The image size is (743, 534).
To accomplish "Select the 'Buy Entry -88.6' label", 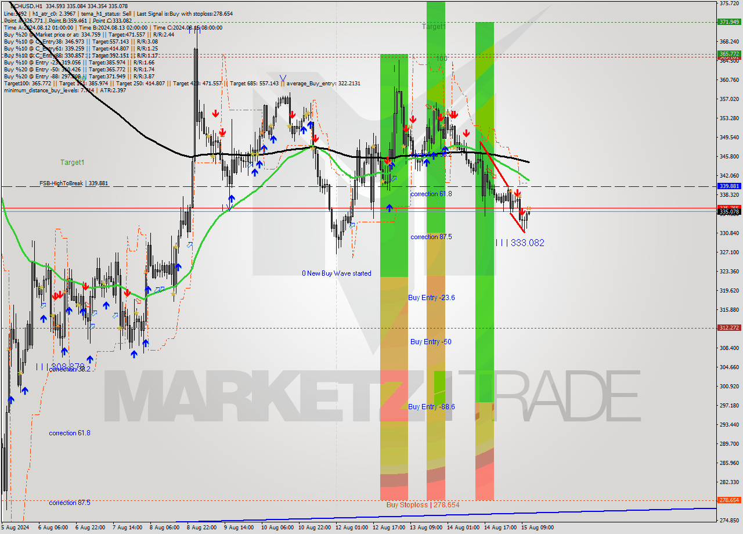I will 431,407.
